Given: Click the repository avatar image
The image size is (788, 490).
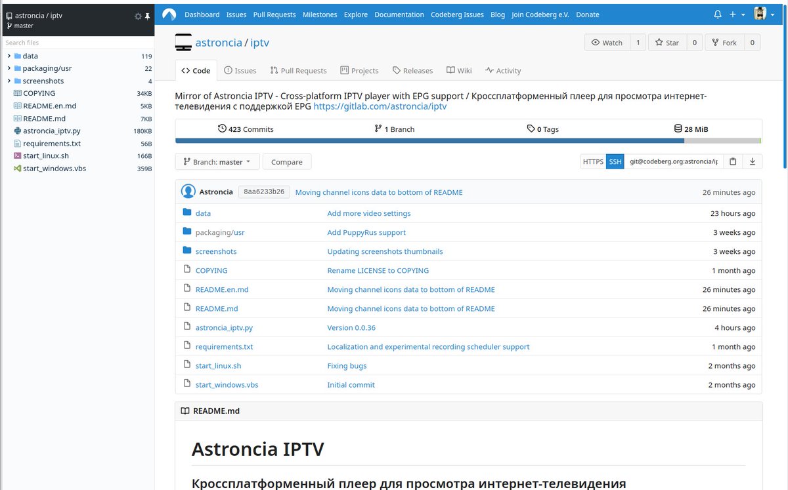Looking at the screenshot, I should pos(183,43).
